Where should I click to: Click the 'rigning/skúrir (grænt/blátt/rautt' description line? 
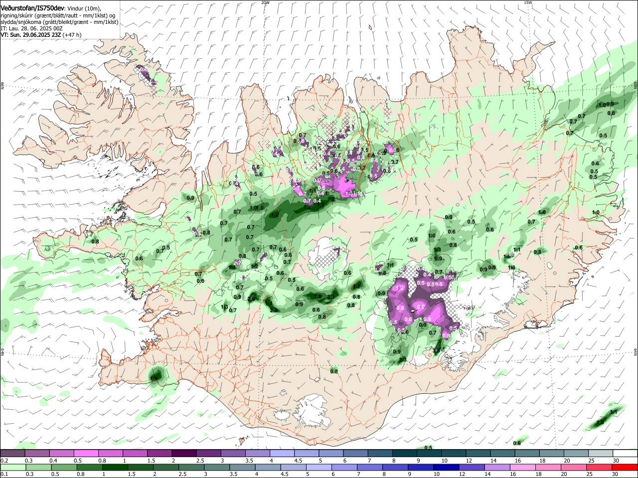[58, 15]
